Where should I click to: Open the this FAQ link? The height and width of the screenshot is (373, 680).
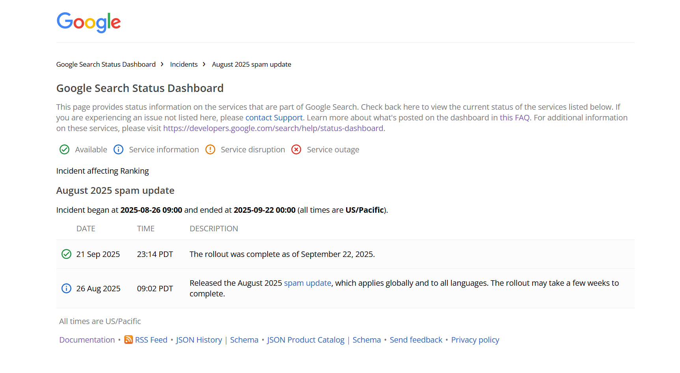tap(514, 118)
